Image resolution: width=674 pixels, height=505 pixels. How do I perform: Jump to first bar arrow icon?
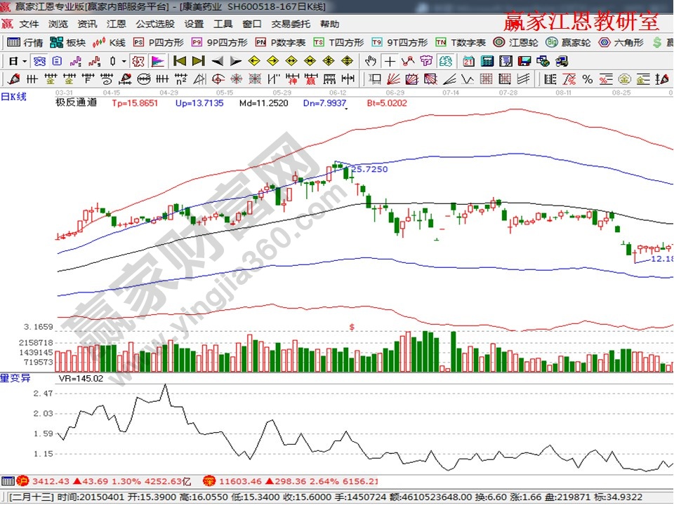coord(180,60)
